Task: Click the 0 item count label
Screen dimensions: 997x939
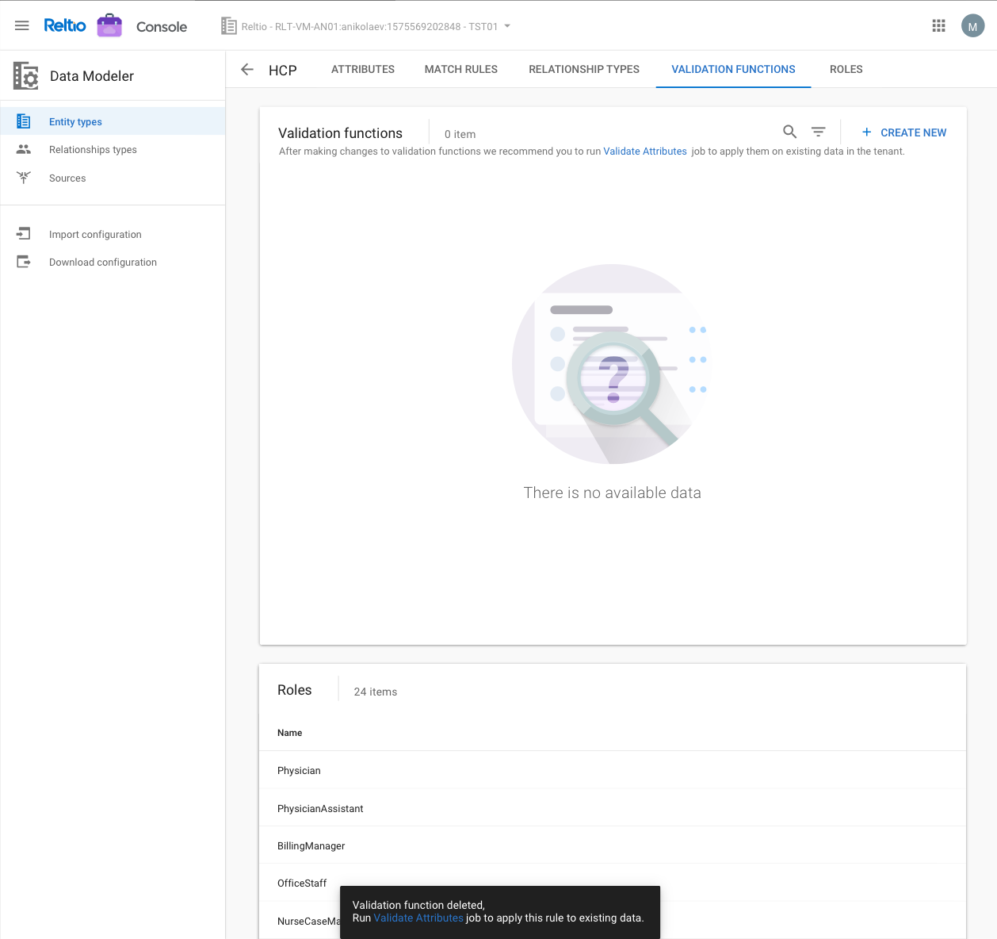Action: coord(460,134)
